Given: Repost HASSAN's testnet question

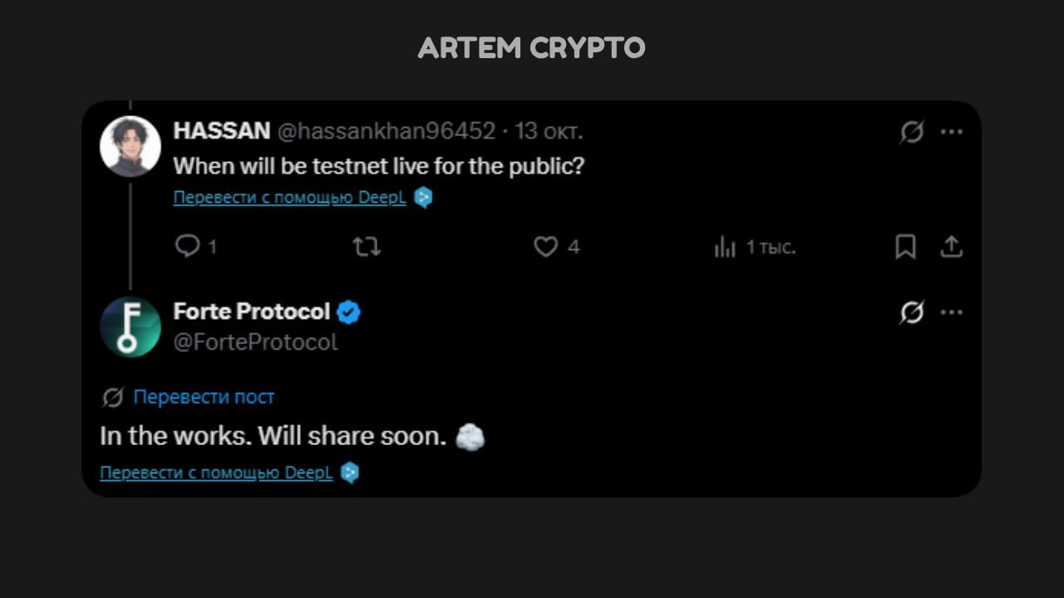Looking at the screenshot, I should [x=367, y=247].
